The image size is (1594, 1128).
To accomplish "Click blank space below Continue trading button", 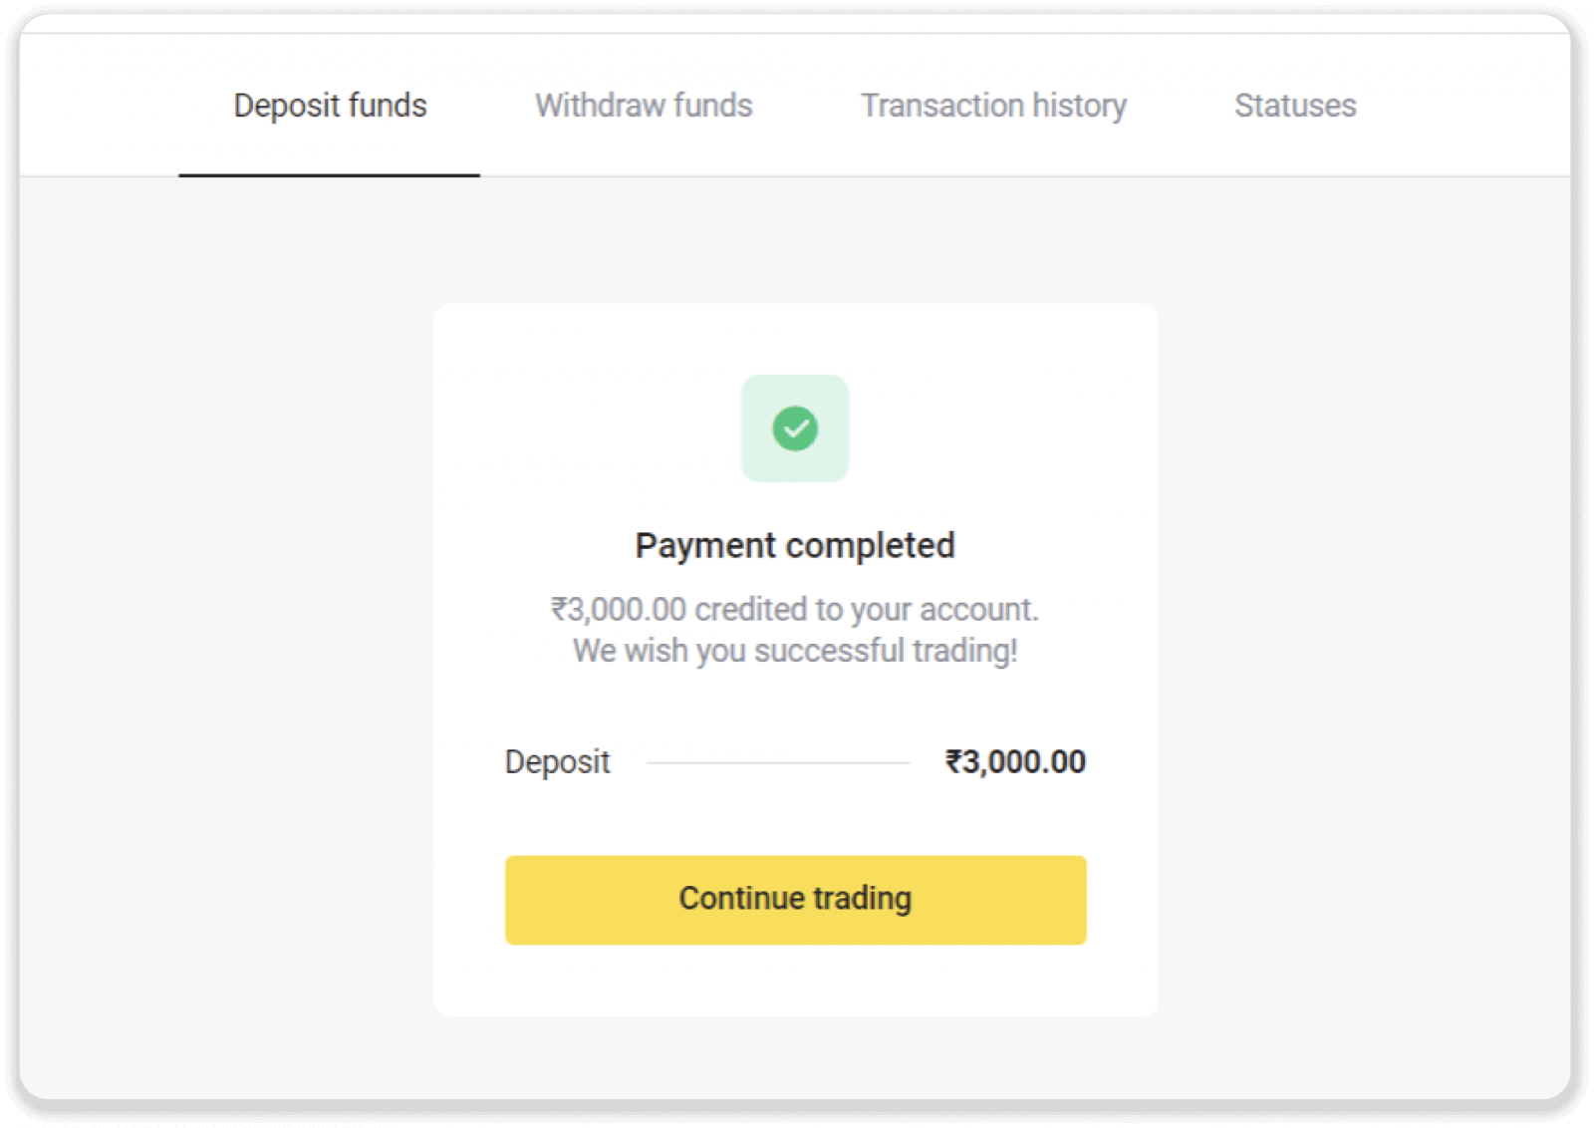I will pyautogui.click(x=795, y=981).
